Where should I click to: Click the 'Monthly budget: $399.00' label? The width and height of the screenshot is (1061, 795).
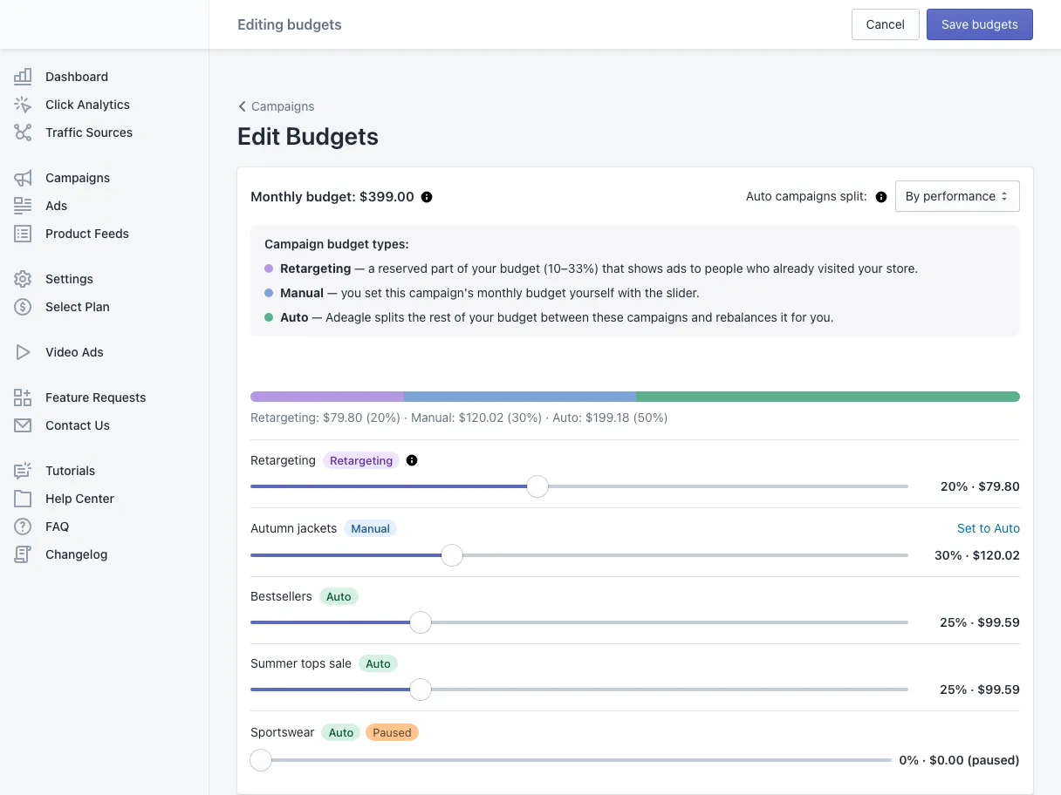pyautogui.click(x=332, y=197)
